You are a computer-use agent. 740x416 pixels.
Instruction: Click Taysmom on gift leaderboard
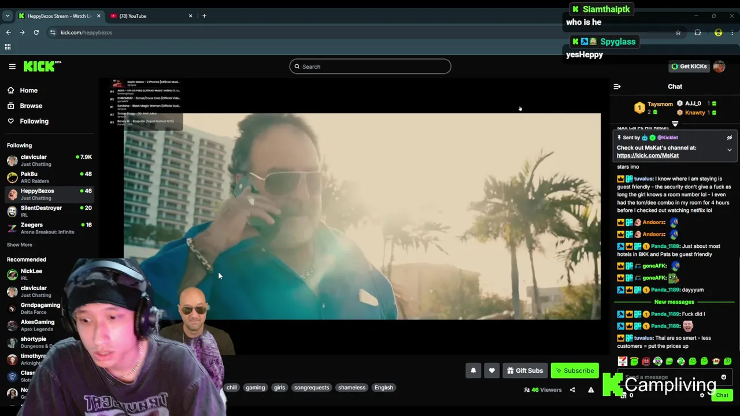click(660, 105)
